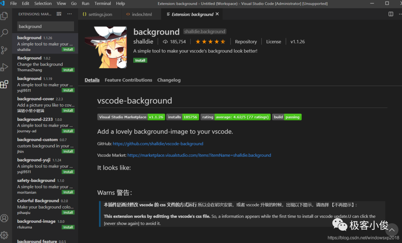Open the Edit menu
This screenshot has width=402, height=243.
[x=25, y=3]
